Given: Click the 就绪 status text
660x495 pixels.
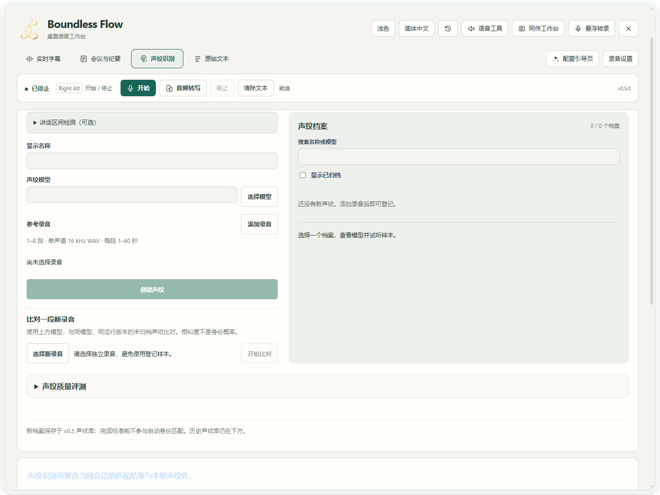Looking at the screenshot, I should coord(285,88).
